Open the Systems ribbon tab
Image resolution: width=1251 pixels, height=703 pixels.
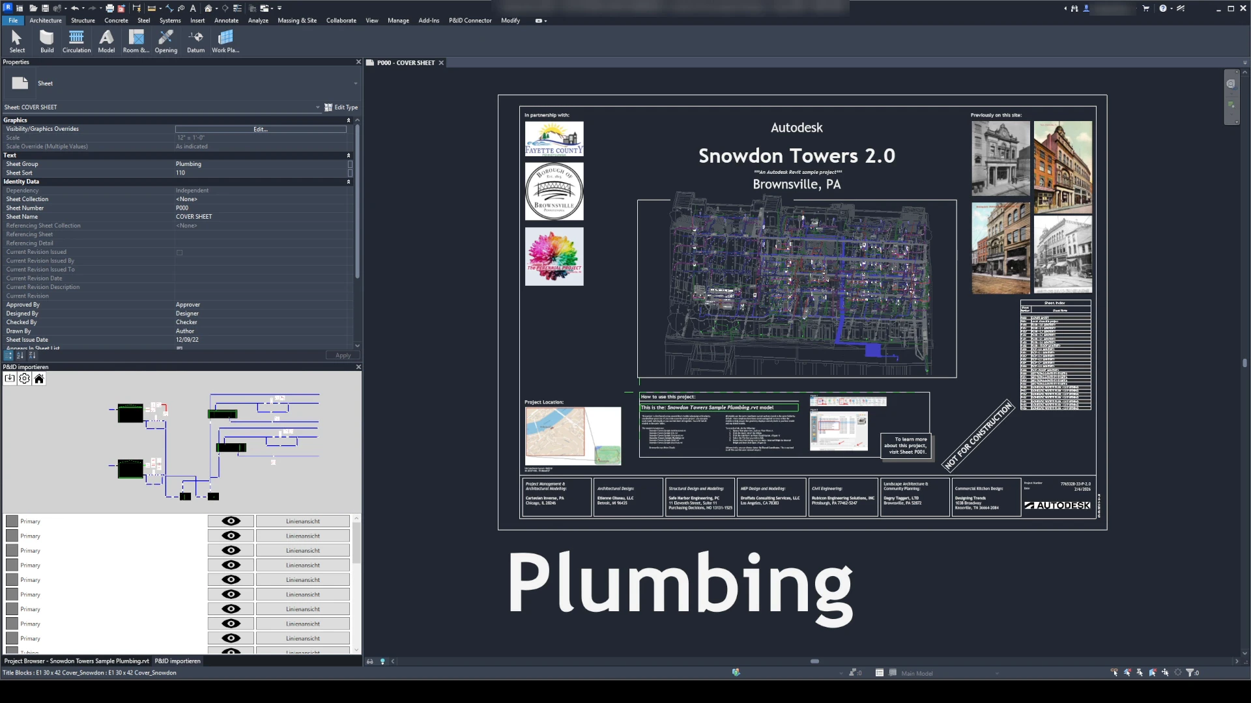click(x=169, y=21)
